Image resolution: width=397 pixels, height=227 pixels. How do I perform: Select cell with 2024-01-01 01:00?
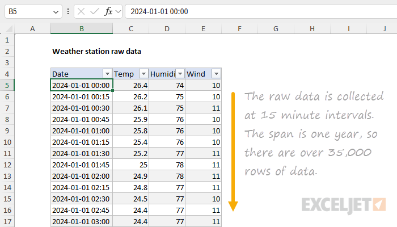(82, 131)
